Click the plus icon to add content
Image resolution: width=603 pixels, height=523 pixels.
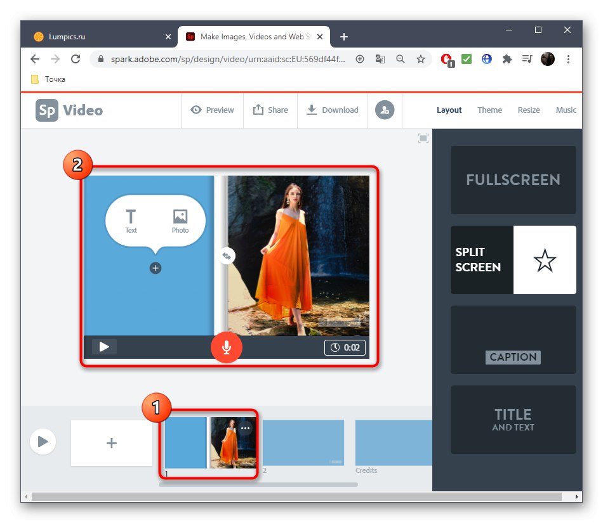pyautogui.click(x=156, y=268)
